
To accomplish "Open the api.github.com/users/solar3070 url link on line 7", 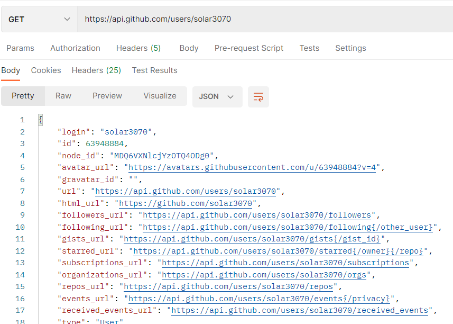I will [186, 191].
